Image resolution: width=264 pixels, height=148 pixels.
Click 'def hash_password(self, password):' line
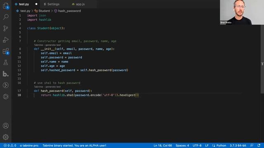(x=63, y=91)
